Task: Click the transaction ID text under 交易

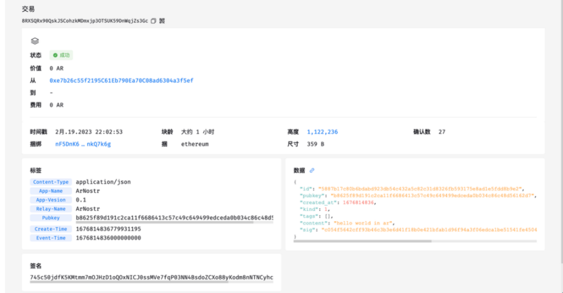Action: (x=85, y=20)
